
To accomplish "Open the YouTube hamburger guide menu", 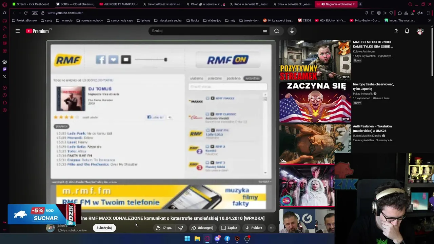I will 18,31.
